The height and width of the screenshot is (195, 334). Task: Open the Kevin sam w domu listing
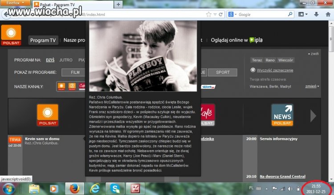pos(42,139)
